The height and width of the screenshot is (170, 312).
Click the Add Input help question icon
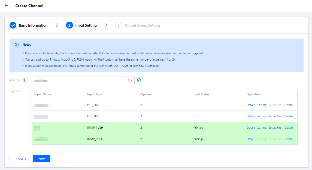[x=25, y=80]
